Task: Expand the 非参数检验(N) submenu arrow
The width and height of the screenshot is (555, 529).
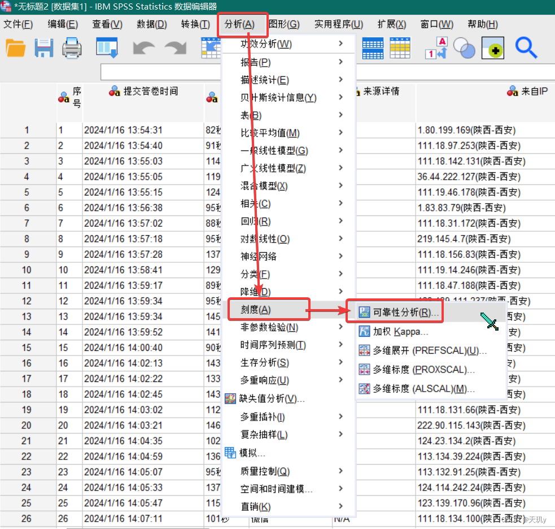Action: click(x=340, y=327)
